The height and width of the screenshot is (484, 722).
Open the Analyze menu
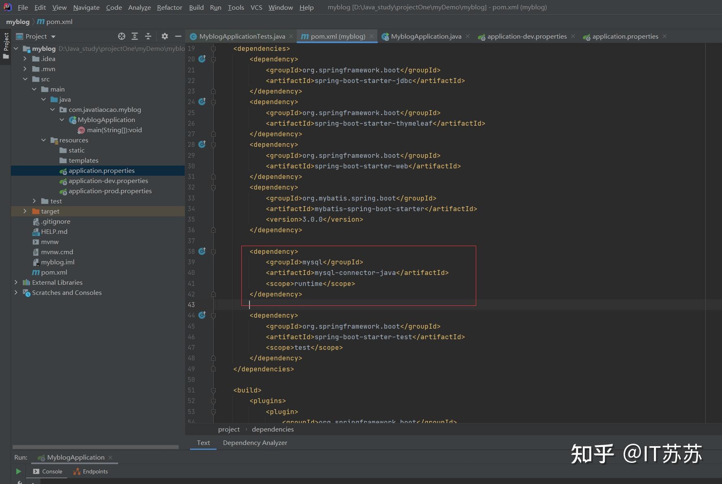click(140, 7)
